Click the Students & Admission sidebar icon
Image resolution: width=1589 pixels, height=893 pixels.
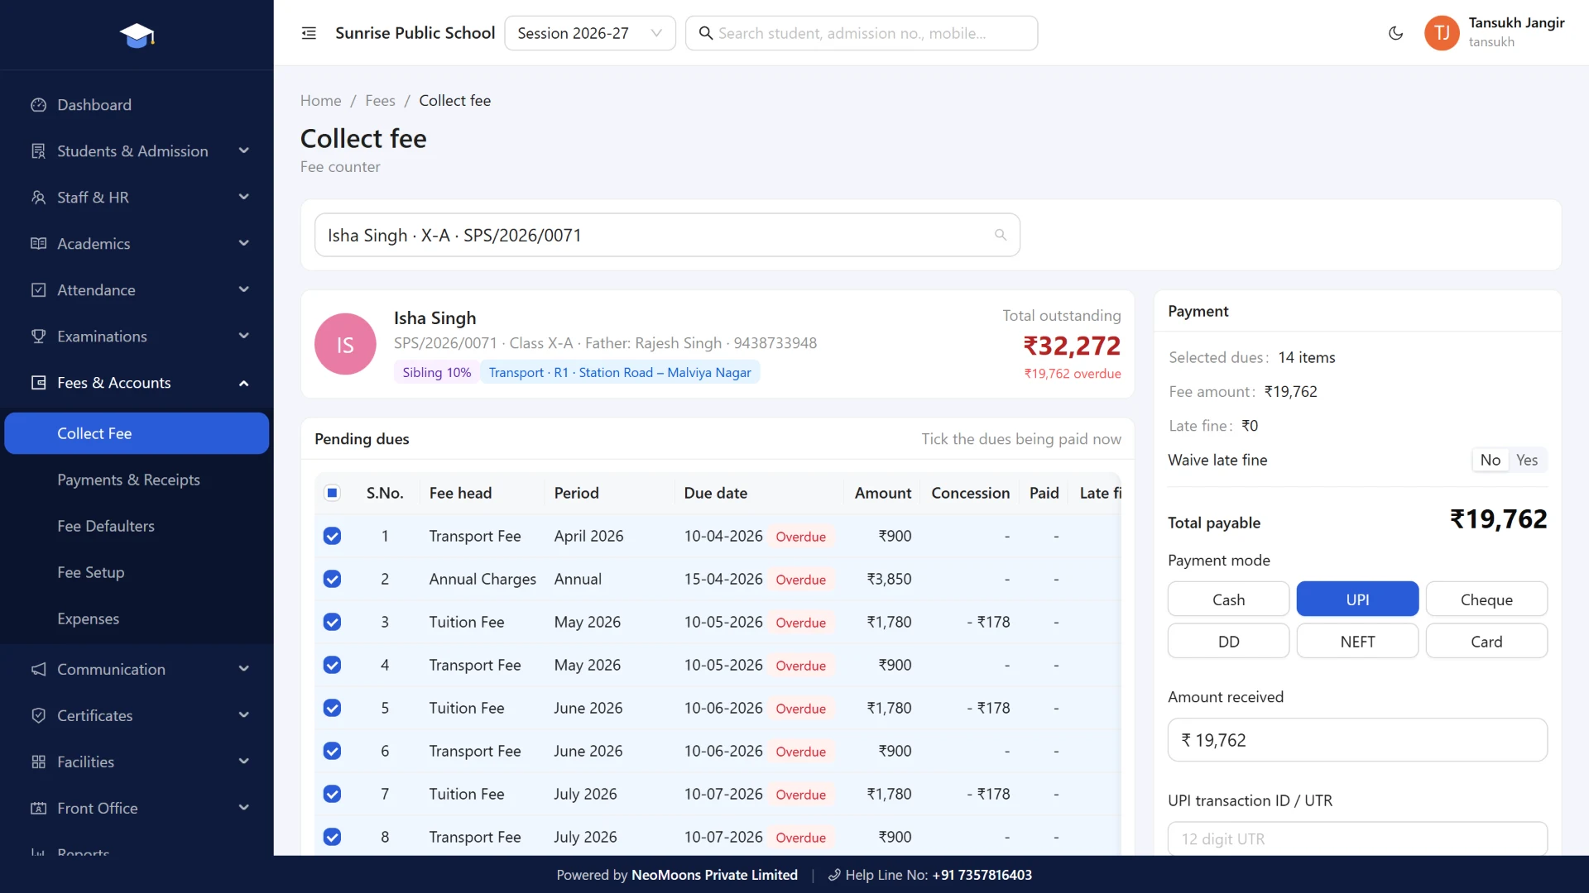(38, 151)
